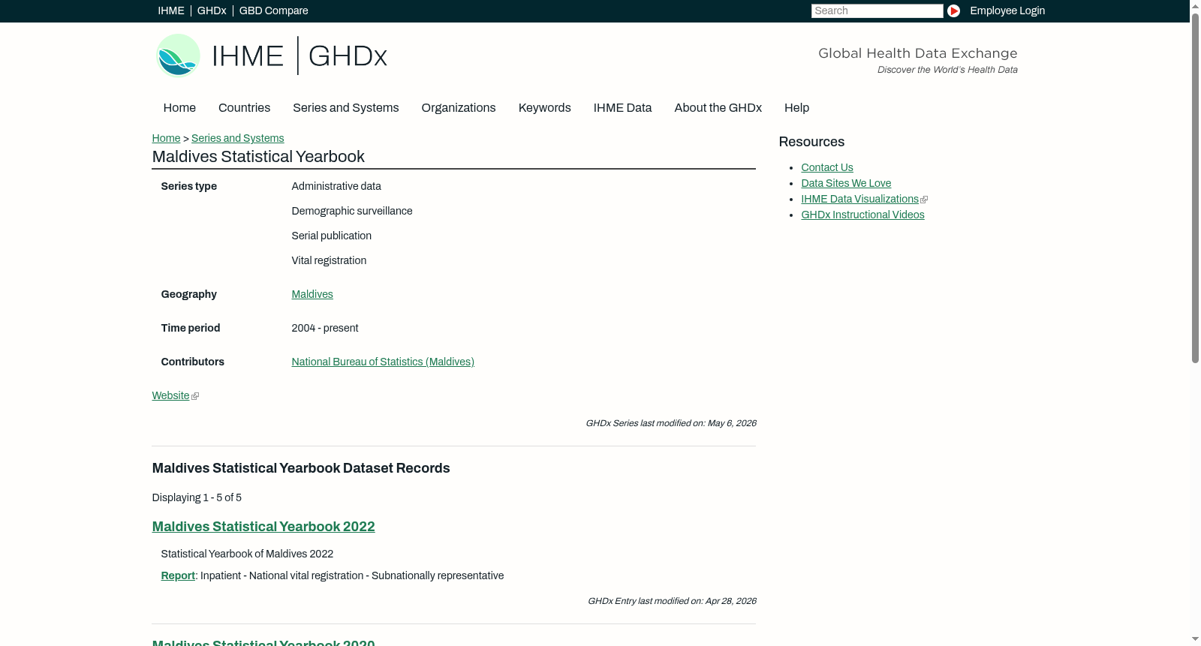This screenshot has height=646, width=1201.
Task: Click the 'Maldives Statistical Yearbook' page title
Action: (x=258, y=157)
